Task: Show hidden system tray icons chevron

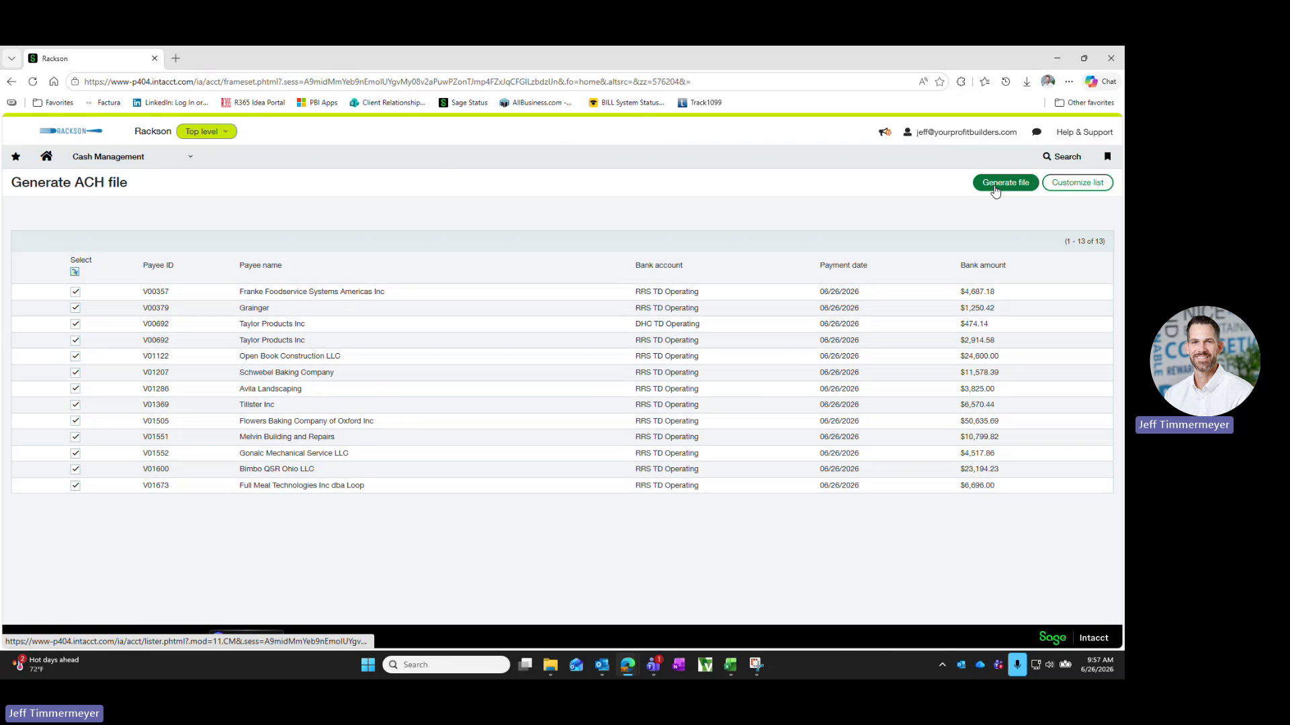Action: pos(942,665)
